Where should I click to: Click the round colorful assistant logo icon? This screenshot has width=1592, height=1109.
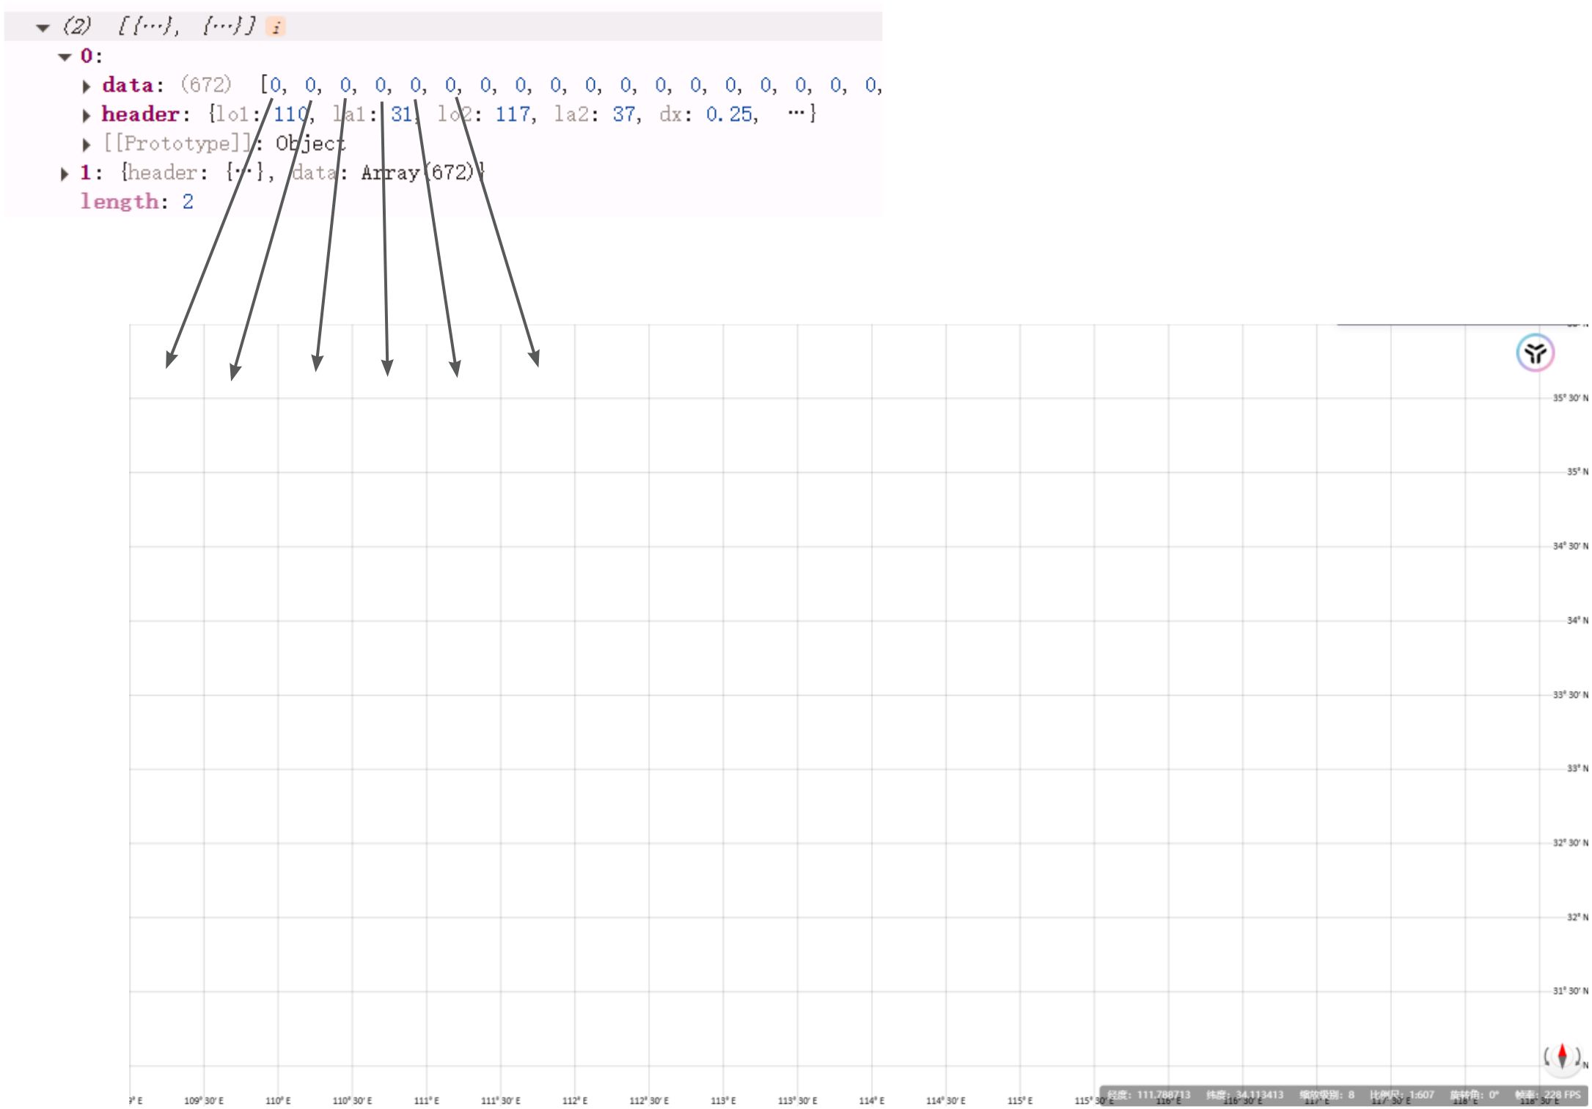[x=1535, y=353]
